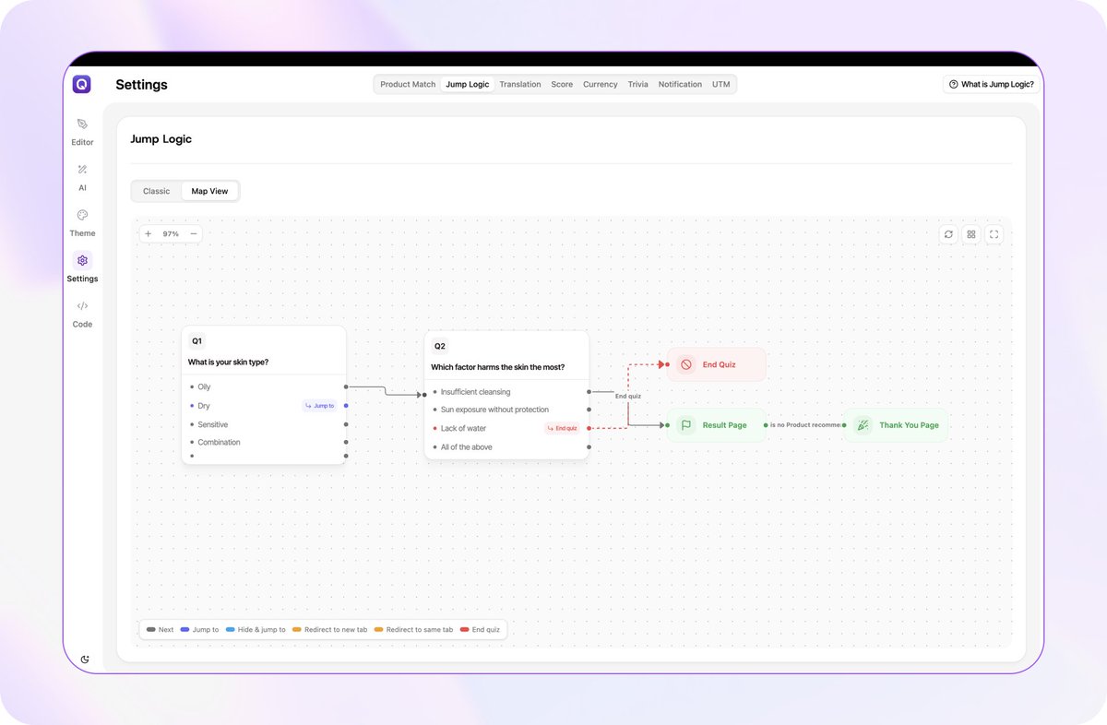
Task: Click the Q1 node label
Action: (196, 341)
